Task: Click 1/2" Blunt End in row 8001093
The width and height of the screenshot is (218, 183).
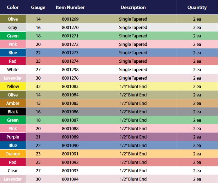Action: click(133, 171)
